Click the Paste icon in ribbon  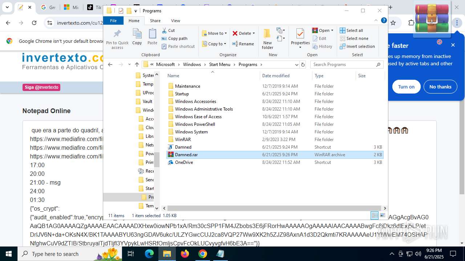(x=152, y=37)
